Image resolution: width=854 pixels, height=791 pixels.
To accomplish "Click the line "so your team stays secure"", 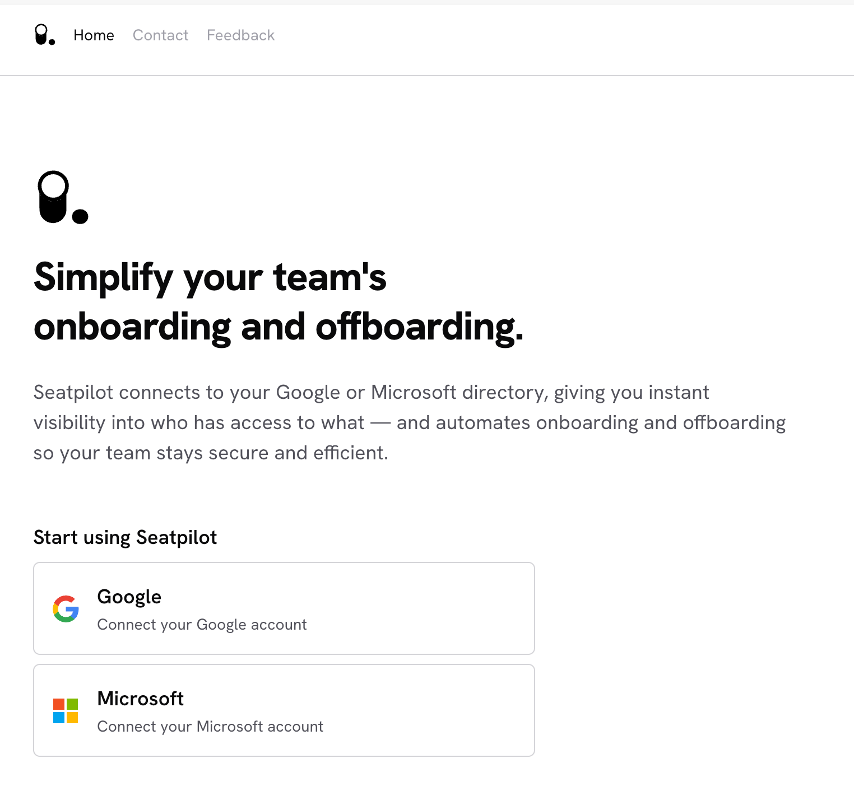I will click(211, 453).
